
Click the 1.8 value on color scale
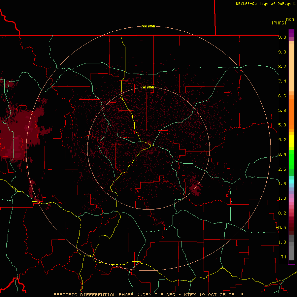[x=282, y=184]
